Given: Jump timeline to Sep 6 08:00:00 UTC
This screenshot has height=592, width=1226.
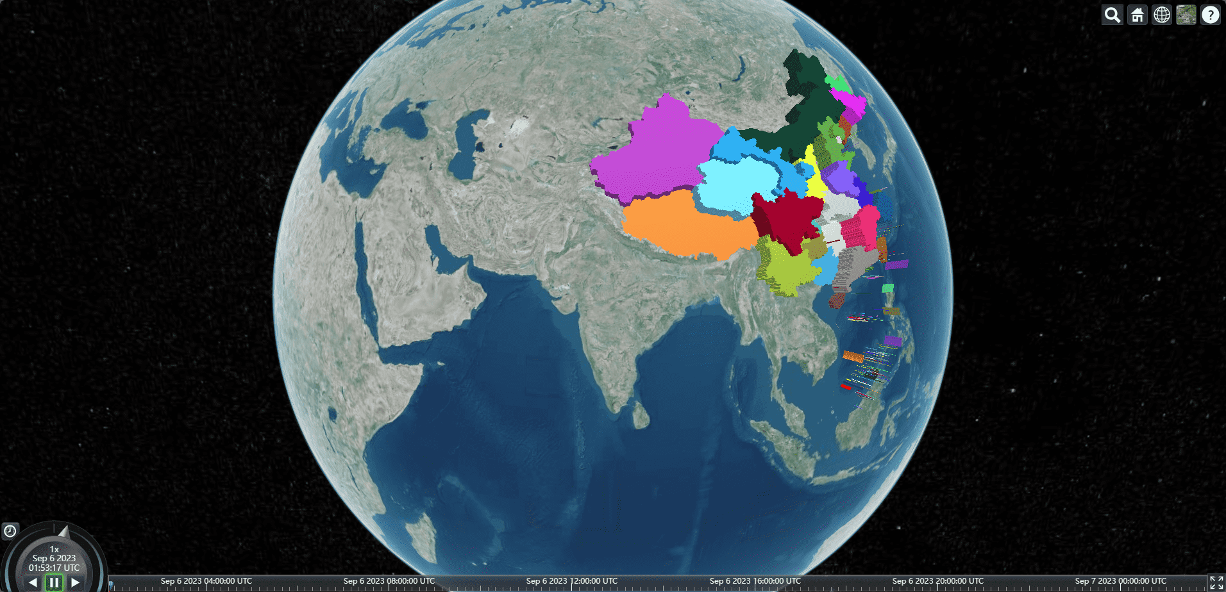Looking at the screenshot, I should 389,581.
